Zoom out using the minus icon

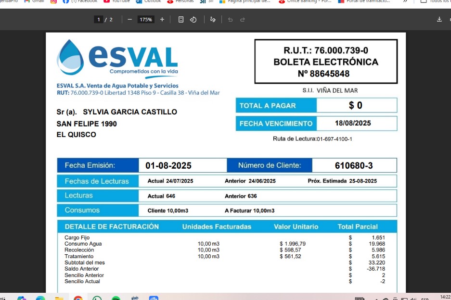129,20
